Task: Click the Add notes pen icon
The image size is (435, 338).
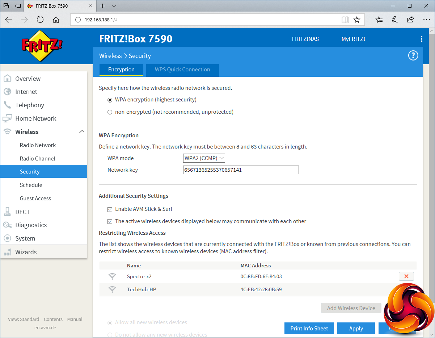Action: 395,20
